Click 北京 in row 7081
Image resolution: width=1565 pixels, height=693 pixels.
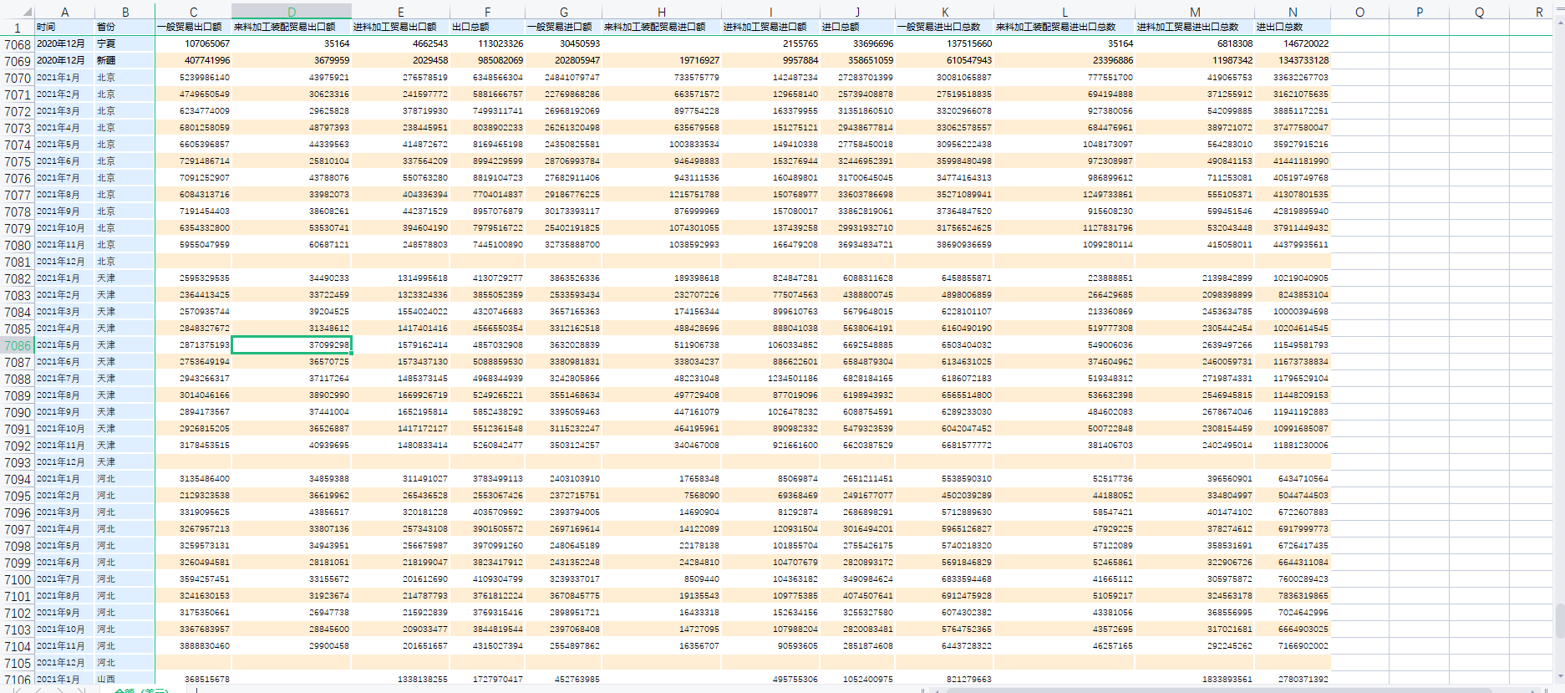click(x=124, y=261)
